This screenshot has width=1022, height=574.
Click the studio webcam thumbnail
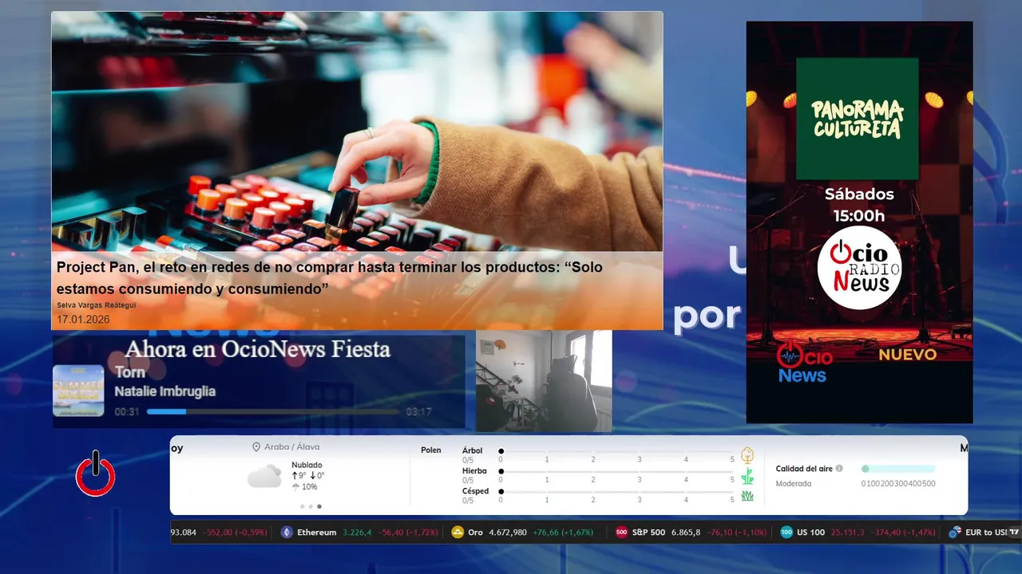pyautogui.click(x=544, y=381)
